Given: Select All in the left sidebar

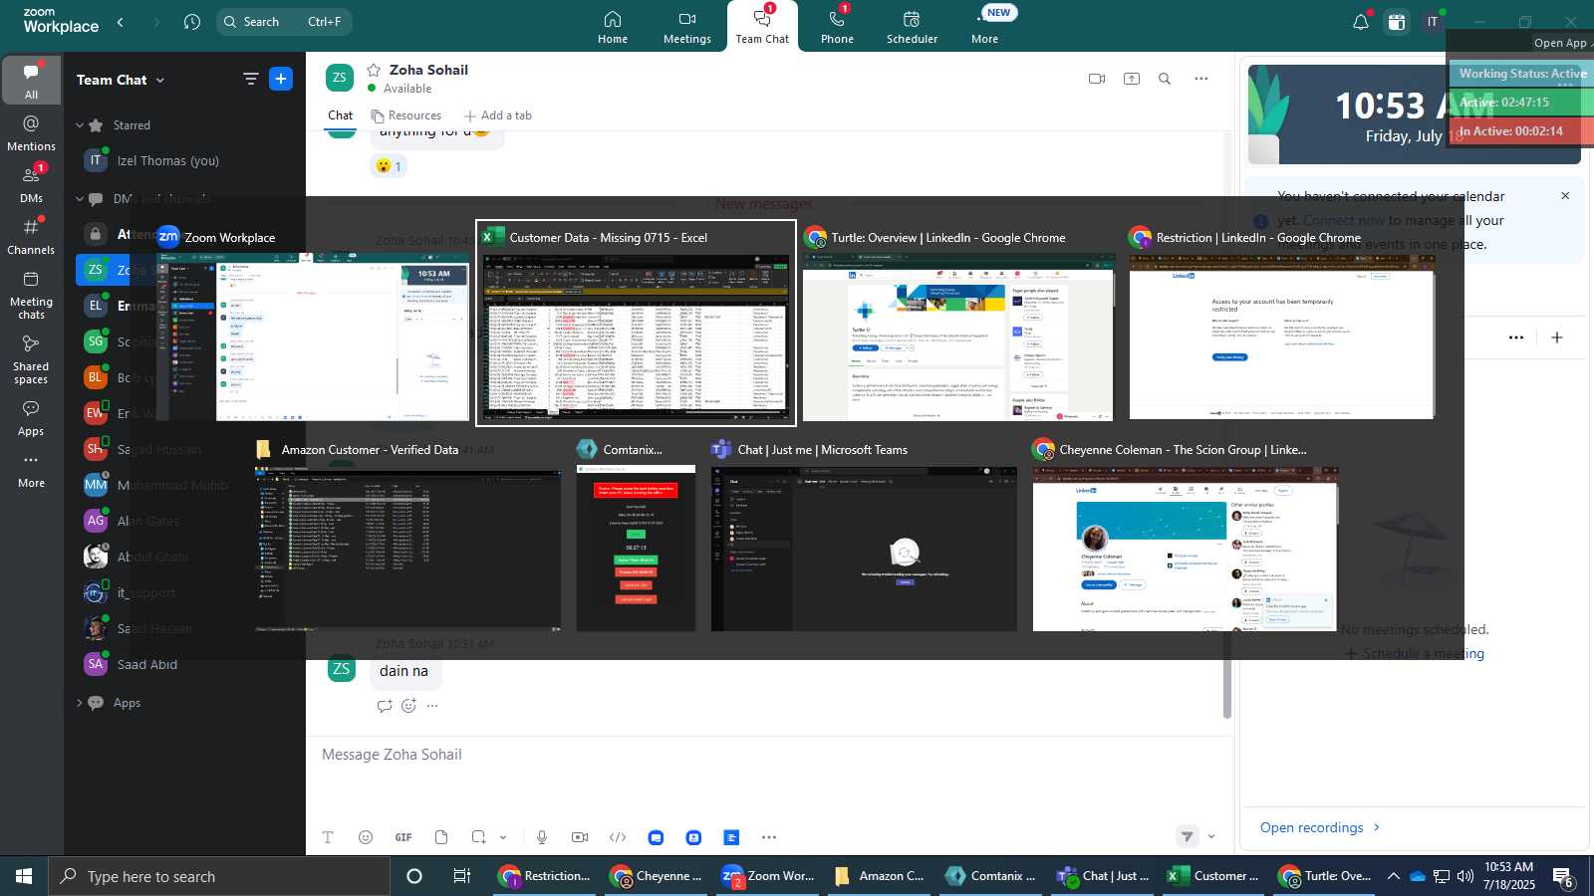Looking at the screenshot, I should 31,81.
